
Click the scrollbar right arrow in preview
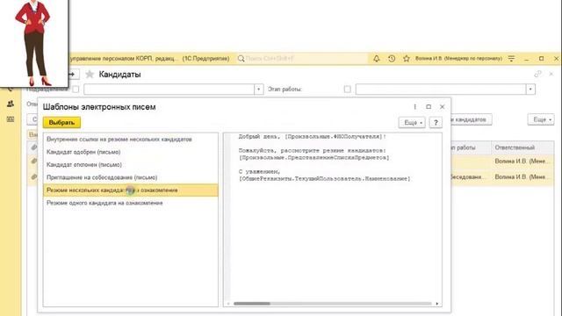point(437,304)
